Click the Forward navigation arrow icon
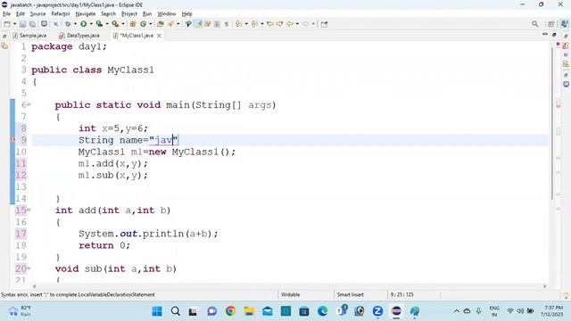This screenshot has width=571, height=321. (305, 24)
